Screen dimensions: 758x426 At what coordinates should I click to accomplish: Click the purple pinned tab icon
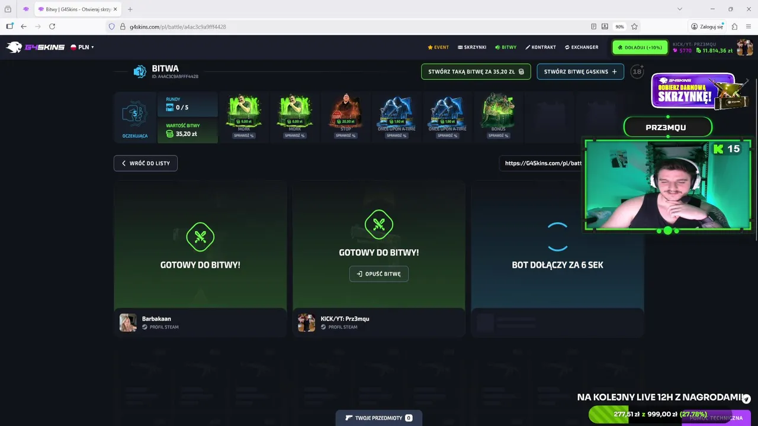tap(26, 9)
